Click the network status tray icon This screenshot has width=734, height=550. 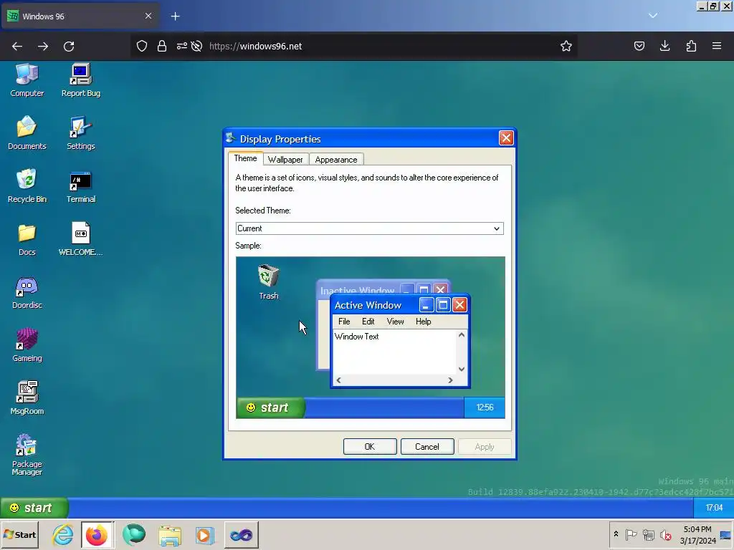pos(648,534)
